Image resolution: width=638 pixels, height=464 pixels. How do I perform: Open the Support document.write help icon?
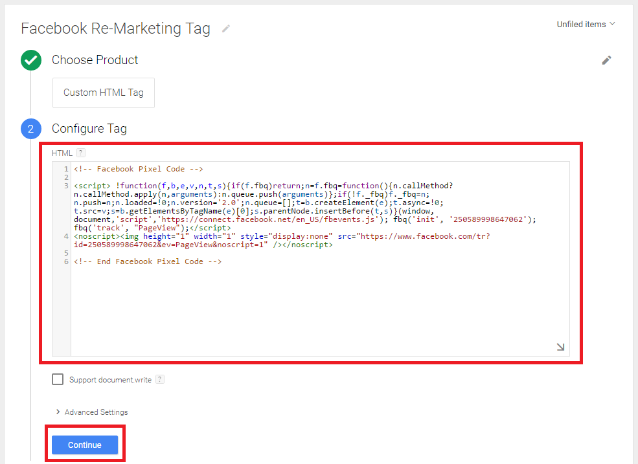point(160,379)
